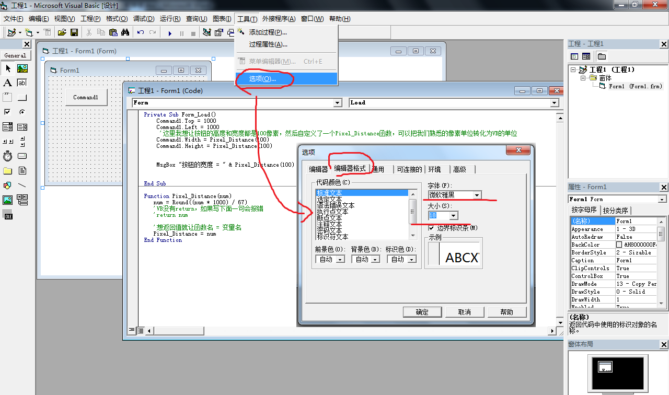The height and width of the screenshot is (395, 669).
Task: Click View Code icon in project panel
Action: (x=574, y=56)
